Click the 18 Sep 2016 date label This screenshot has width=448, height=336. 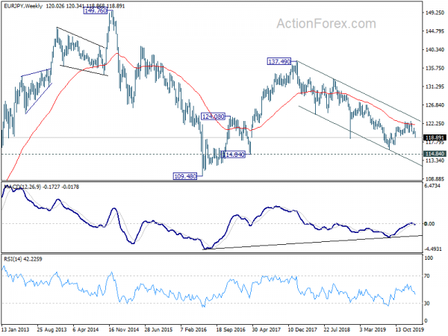(231, 329)
